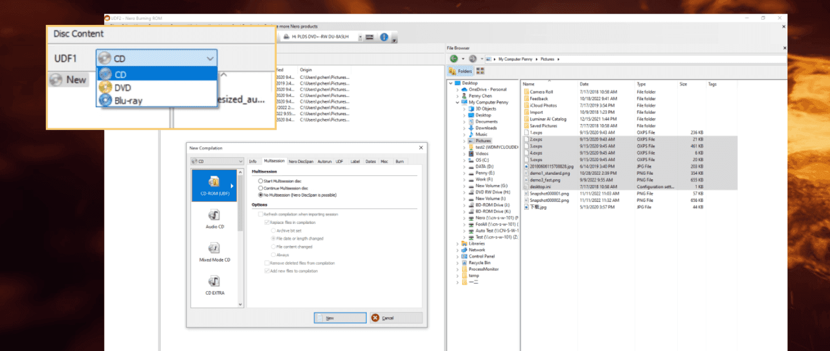Sort files by the Size column header
Screen dimensions: 830x351
692,84
